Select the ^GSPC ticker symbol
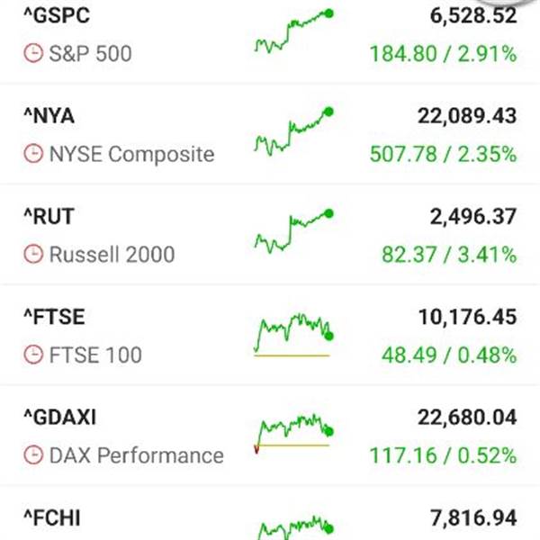The width and height of the screenshot is (540, 540). click(56, 15)
